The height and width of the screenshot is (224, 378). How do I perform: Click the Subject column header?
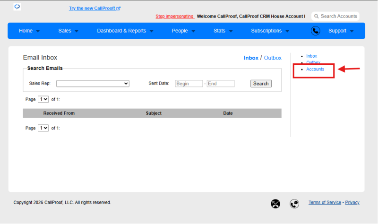coord(154,113)
